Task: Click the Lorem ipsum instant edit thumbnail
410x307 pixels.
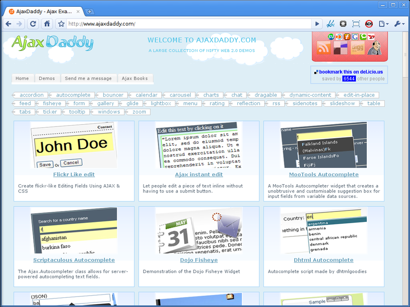Action: point(199,145)
